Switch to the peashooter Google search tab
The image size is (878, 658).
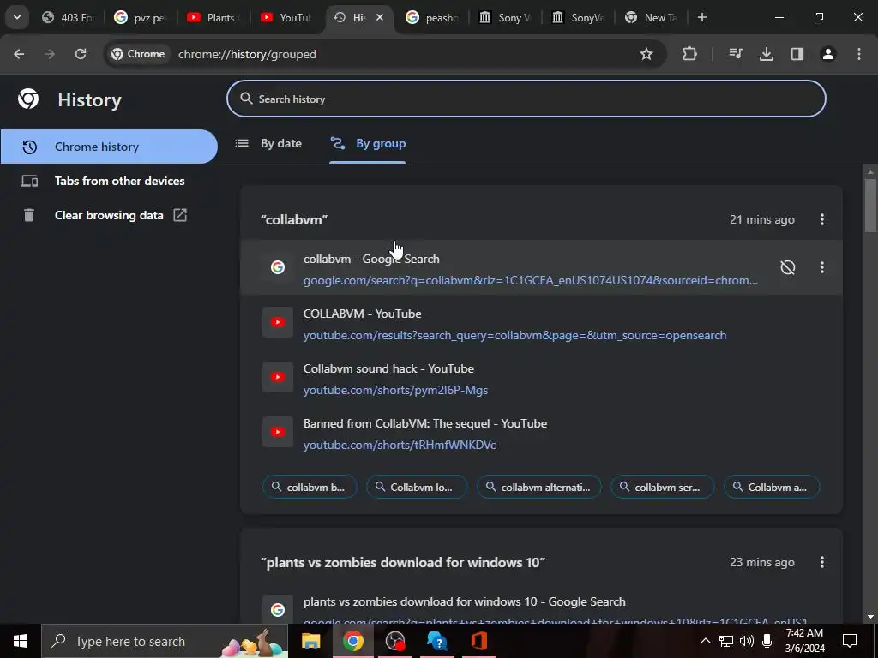tap(432, 17)
